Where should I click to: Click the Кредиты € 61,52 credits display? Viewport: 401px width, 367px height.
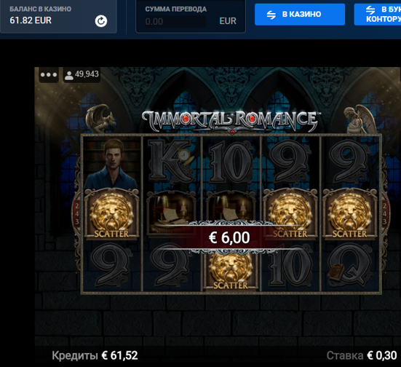click(x=95, y=355)
